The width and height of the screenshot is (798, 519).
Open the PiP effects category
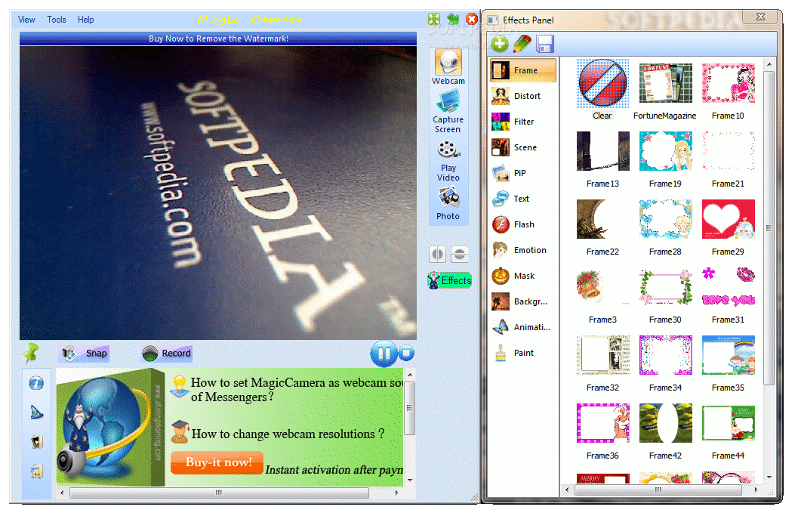click(x=523, y=173)
